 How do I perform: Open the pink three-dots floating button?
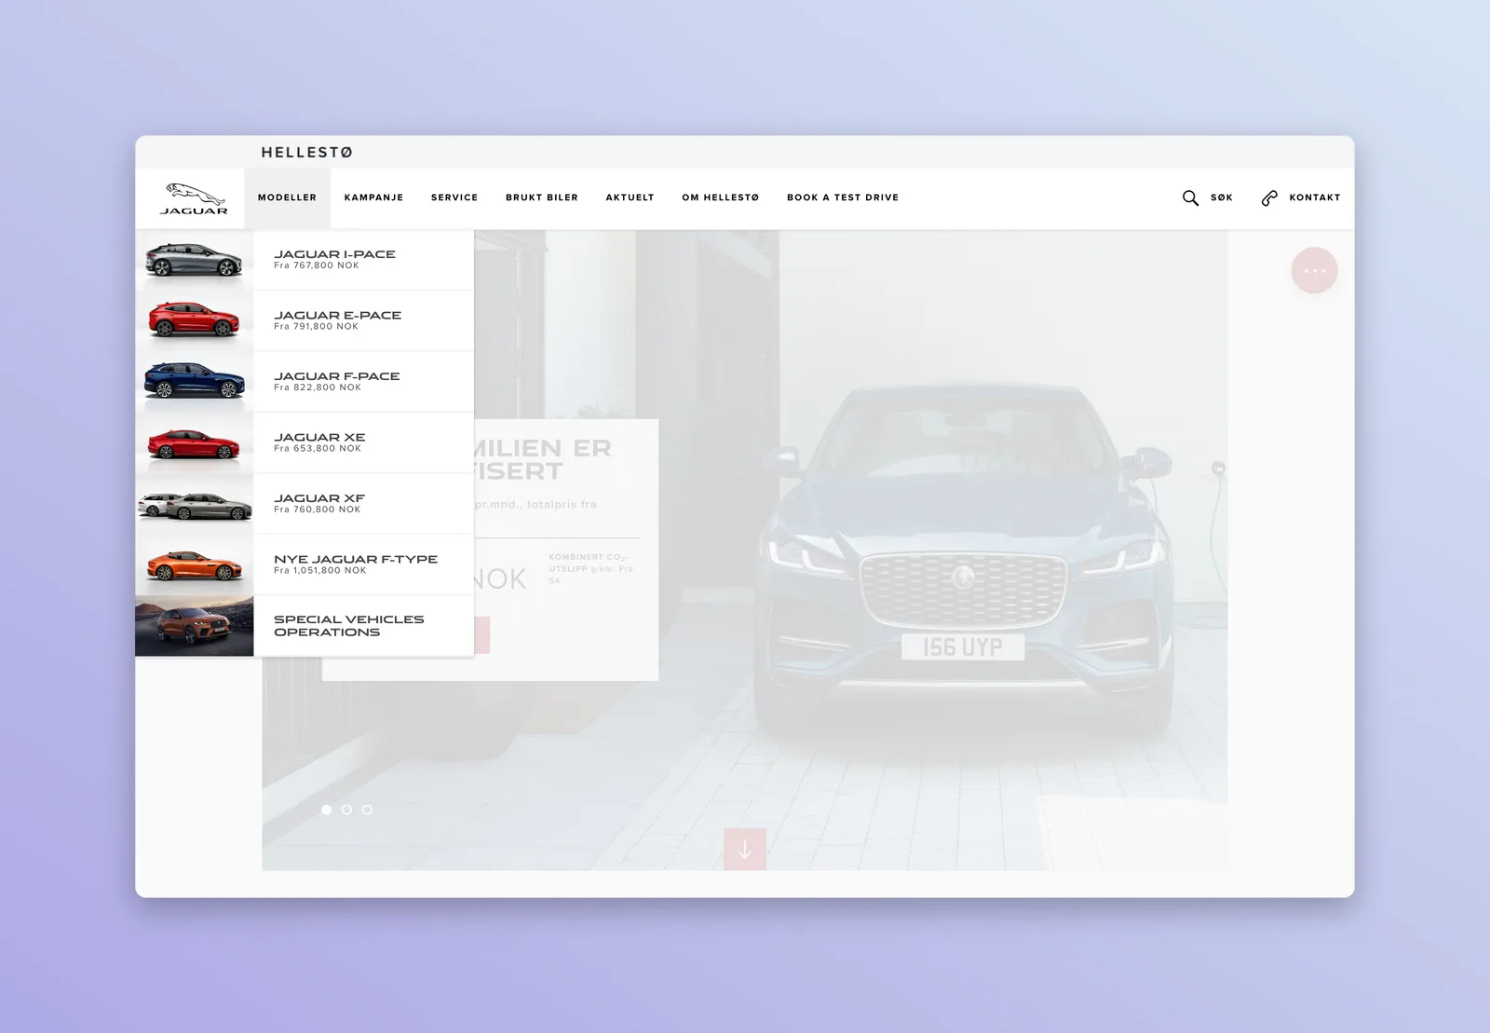point(1314,270)
